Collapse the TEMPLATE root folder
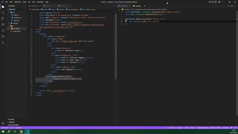Screen dimensions: 238x134 [x=12, y=9]
